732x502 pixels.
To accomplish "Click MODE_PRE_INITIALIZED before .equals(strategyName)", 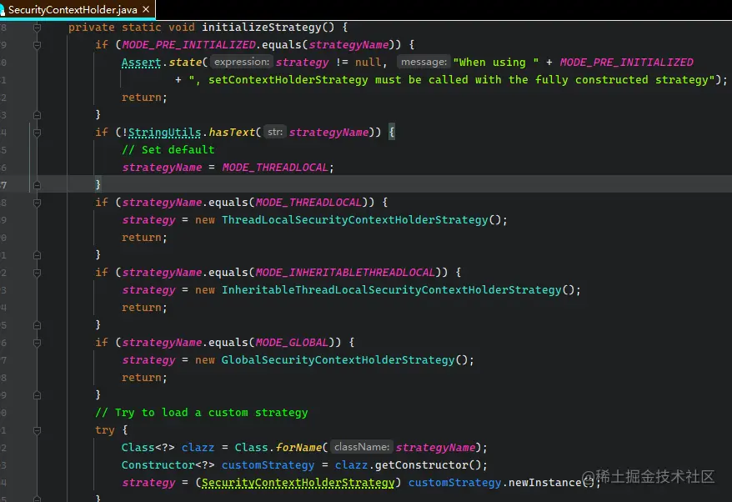I will [x=188, y=45].
